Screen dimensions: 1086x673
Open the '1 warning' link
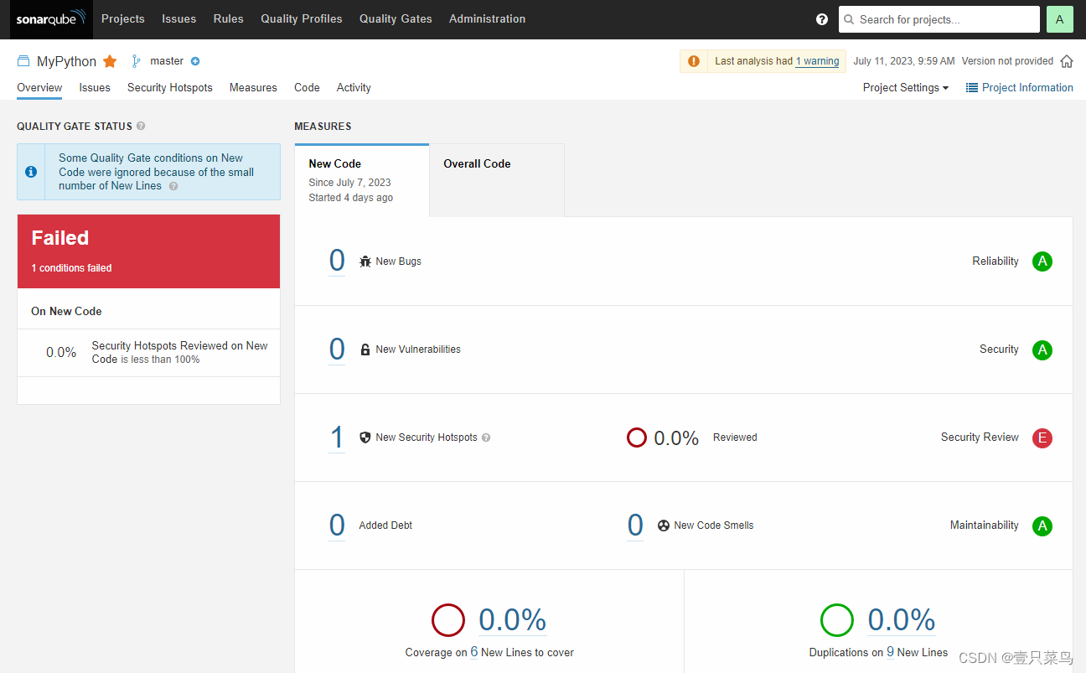[x=817, y=61]
